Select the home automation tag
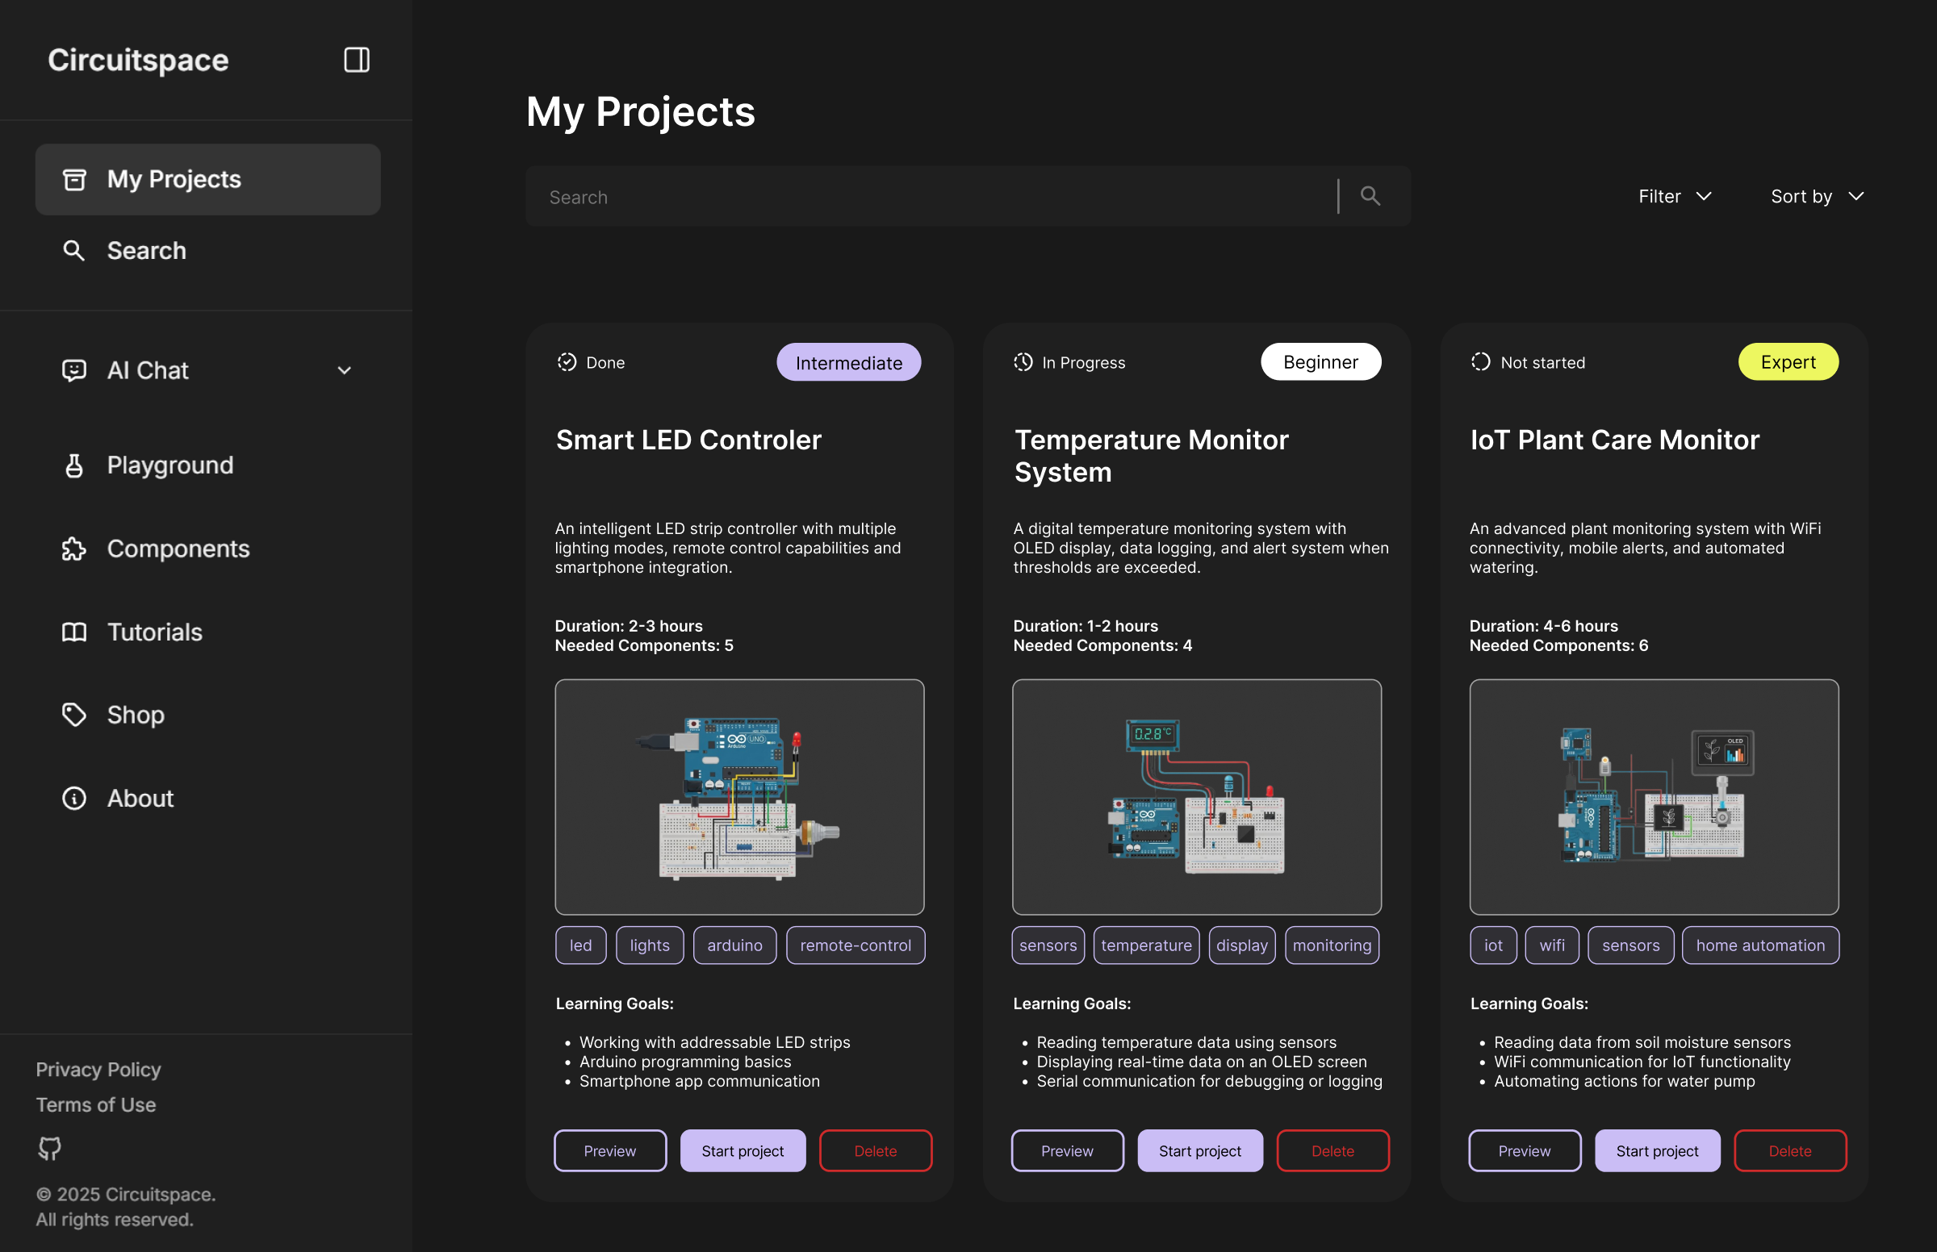 (x=1760, y=945)
